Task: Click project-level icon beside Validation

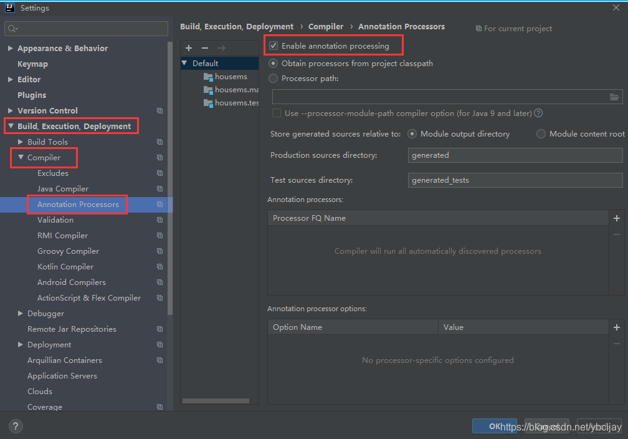Action: tap(159, 220)
